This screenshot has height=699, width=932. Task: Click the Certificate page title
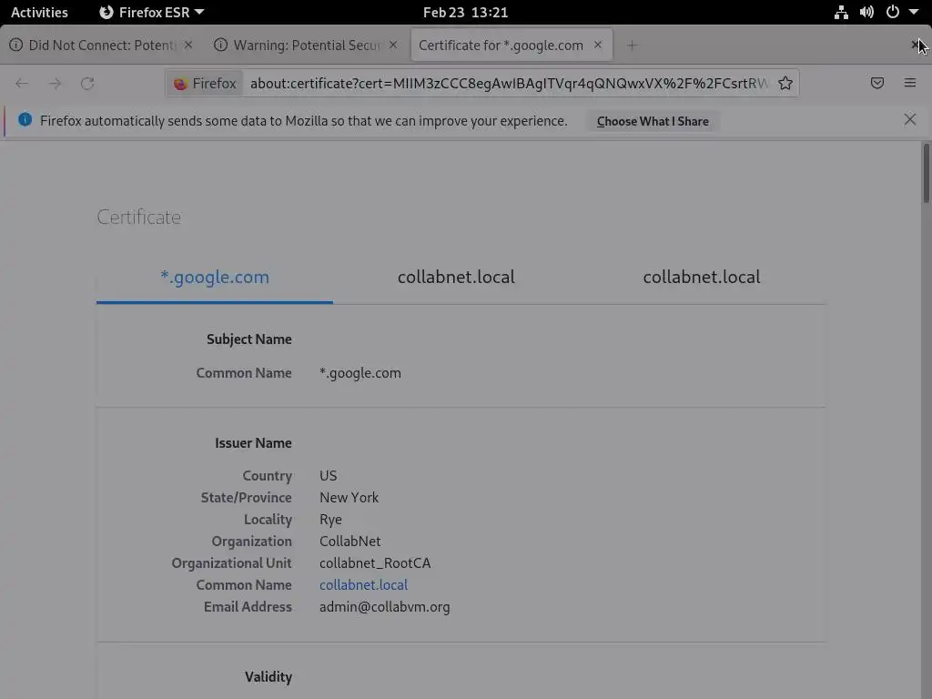click(x=139, y=217)
